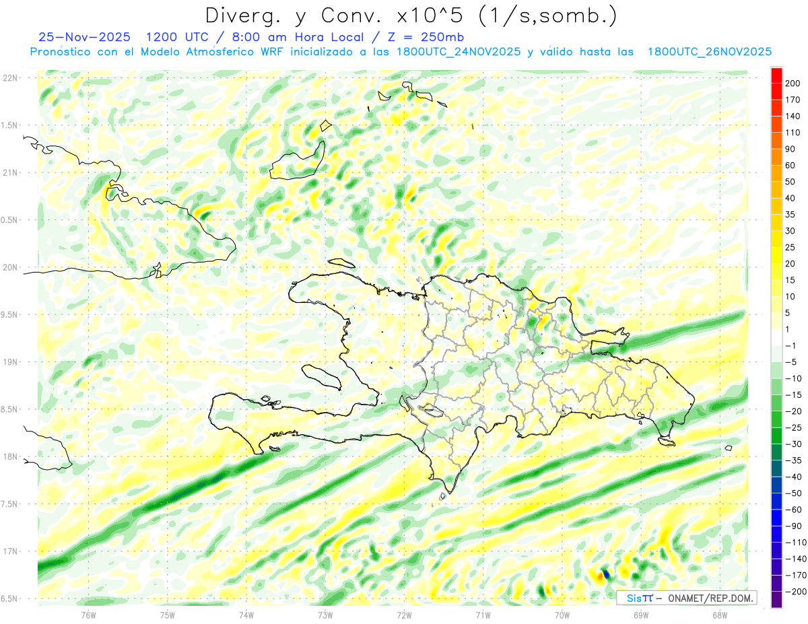Select the "69W" longitude axis label
808x624 pixels.
(x=641, y=615)
